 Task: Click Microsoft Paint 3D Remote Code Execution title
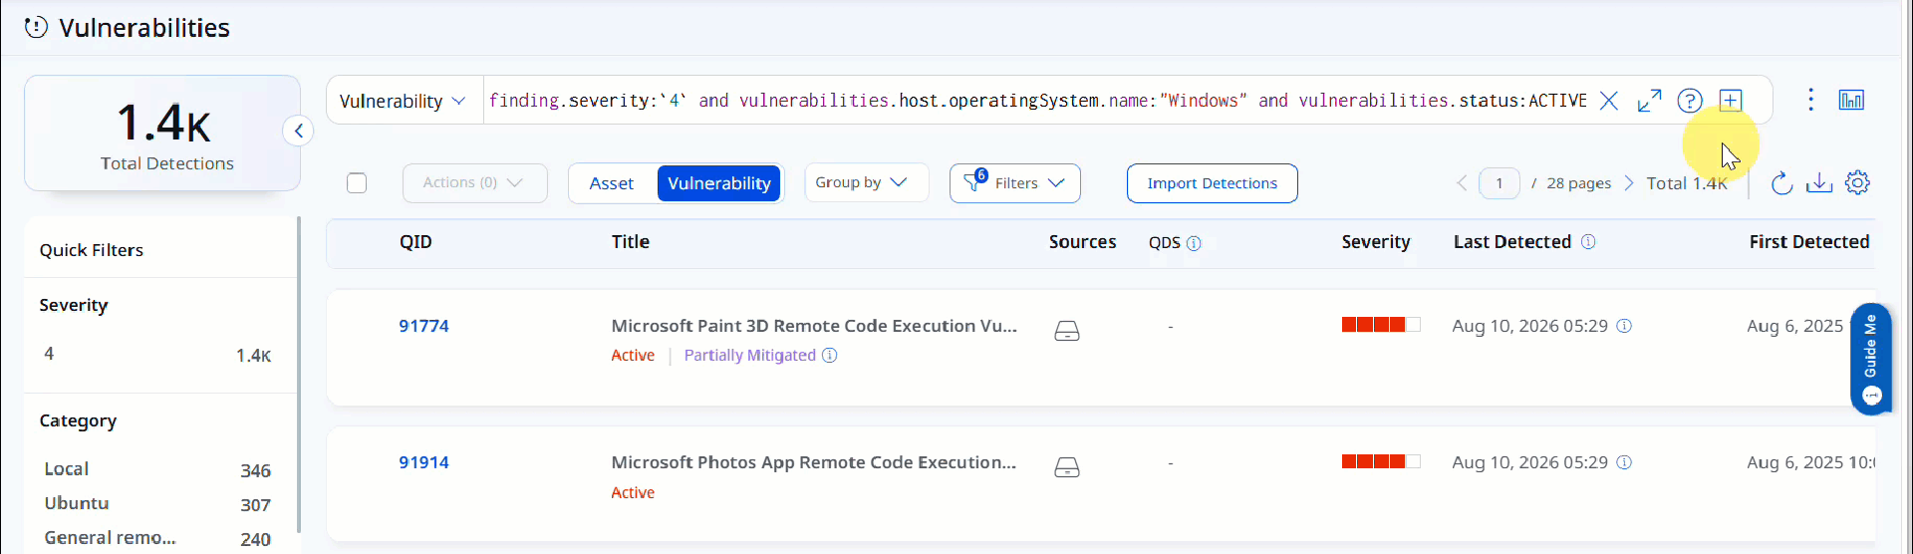[x=814, y=326]
